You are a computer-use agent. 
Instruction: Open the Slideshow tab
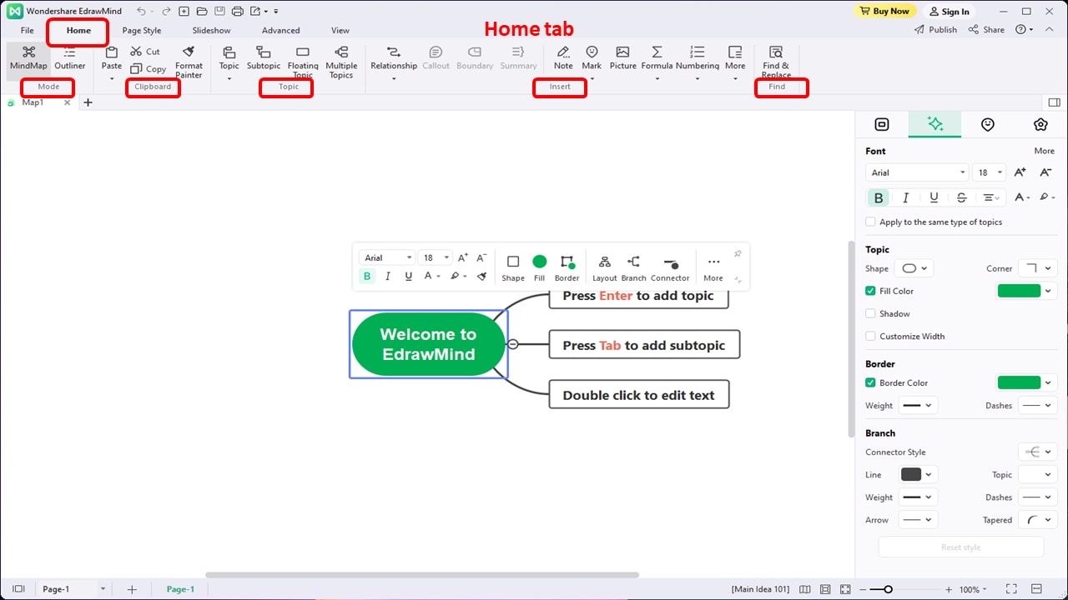click(x=211, y=30)
